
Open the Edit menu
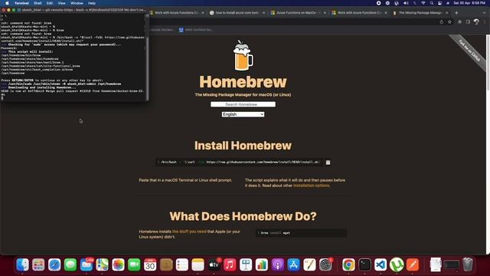pyautogui.click(x=50, y=3)
